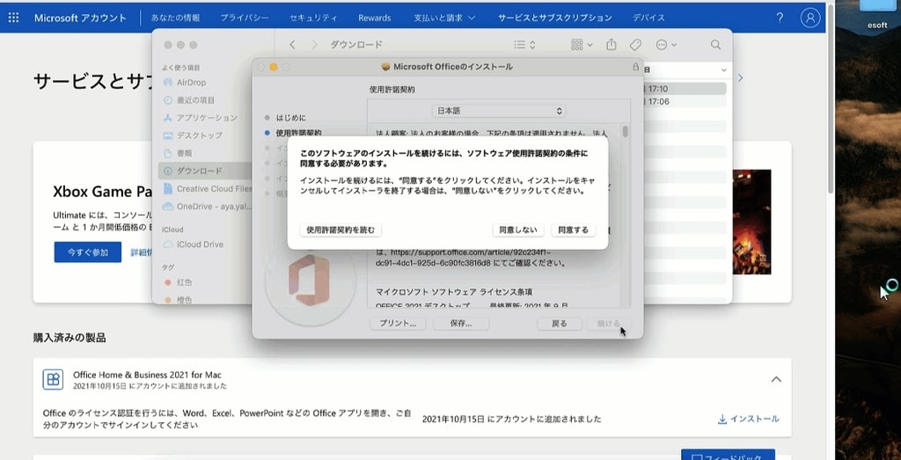Search in Finder with magnifier icon

(715, 45)
